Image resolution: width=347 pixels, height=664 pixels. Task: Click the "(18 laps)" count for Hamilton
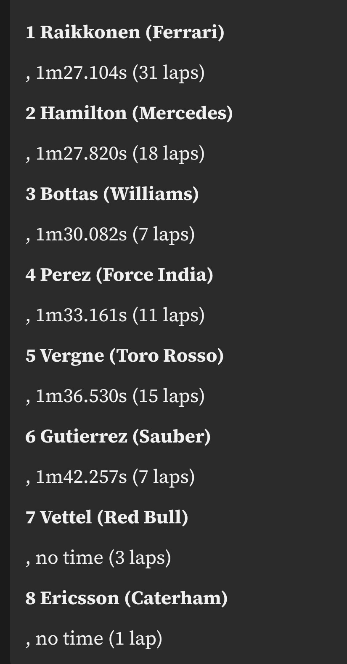point(168,154)
